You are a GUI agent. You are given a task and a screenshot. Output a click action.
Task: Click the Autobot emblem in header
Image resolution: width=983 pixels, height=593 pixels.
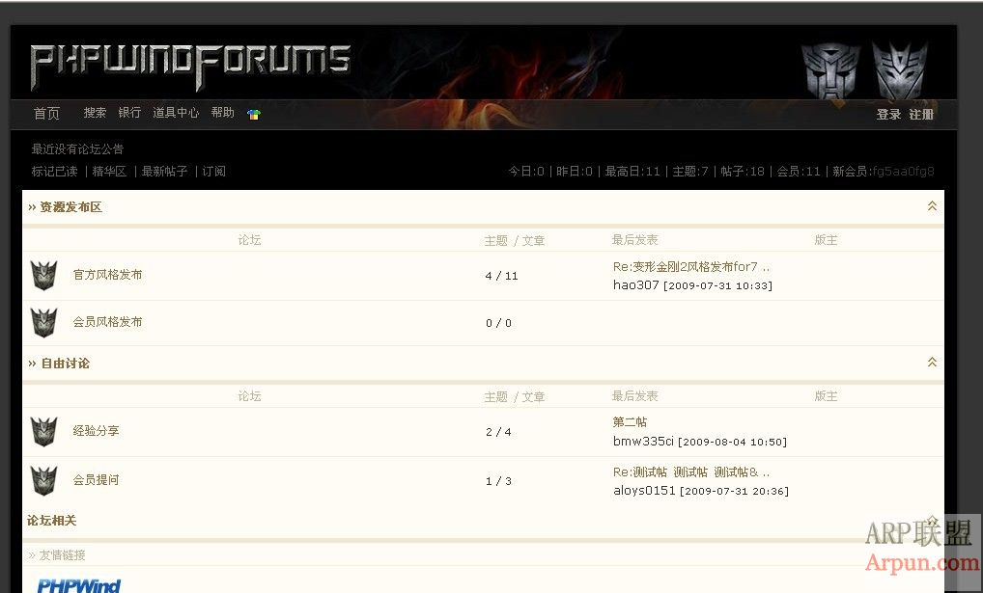pyautogui.click(x=831, y=70)
